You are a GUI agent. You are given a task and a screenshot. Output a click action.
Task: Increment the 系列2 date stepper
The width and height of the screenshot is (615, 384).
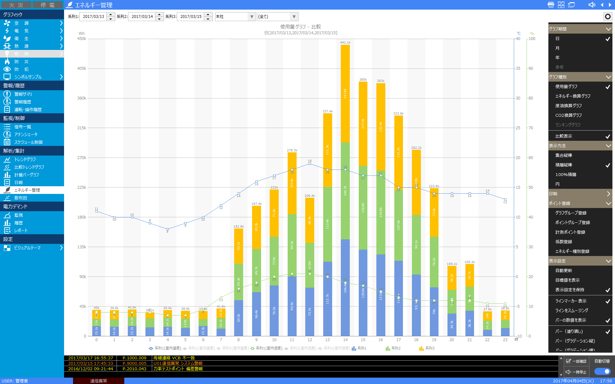(x=160, y=14)
